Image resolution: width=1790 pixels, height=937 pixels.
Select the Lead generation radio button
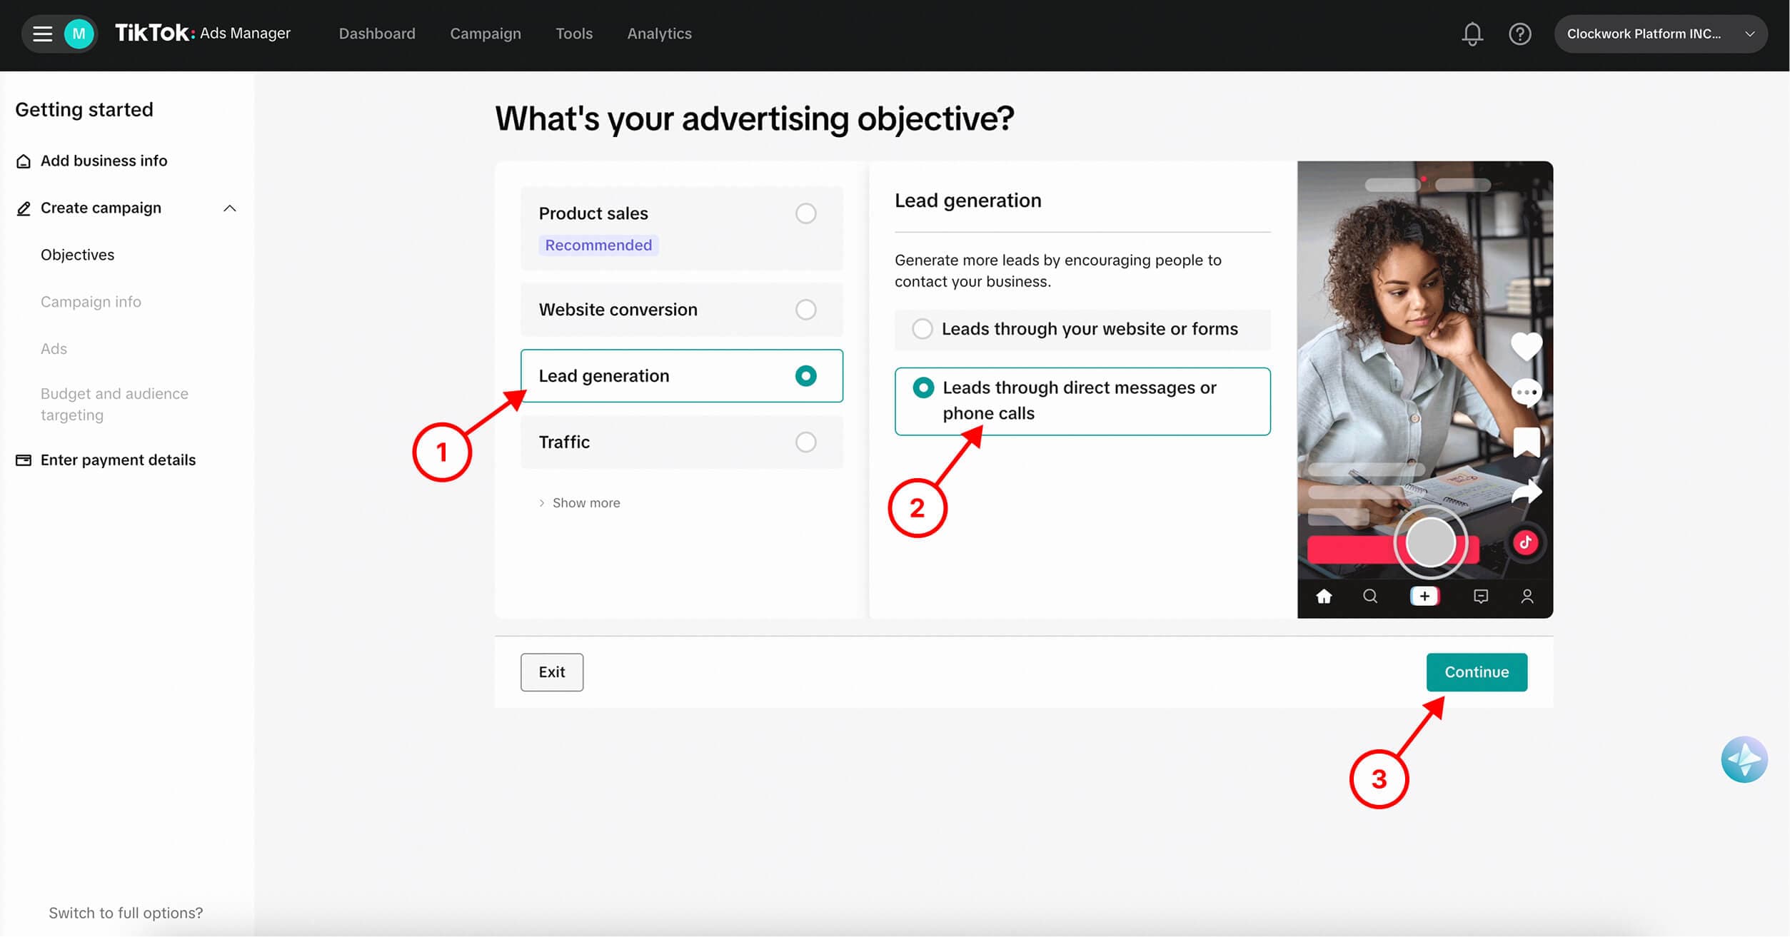[806, 376]
